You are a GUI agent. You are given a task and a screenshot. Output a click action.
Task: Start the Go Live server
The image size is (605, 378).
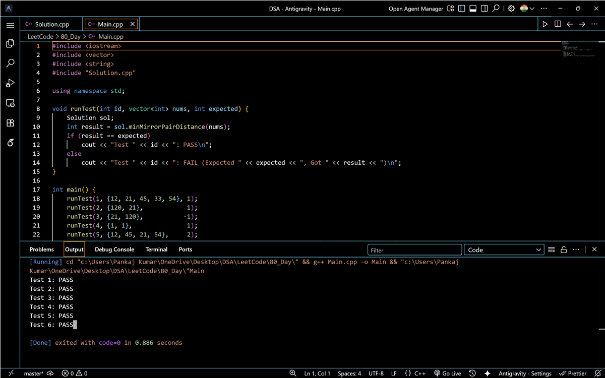click(x=448, y=373)
